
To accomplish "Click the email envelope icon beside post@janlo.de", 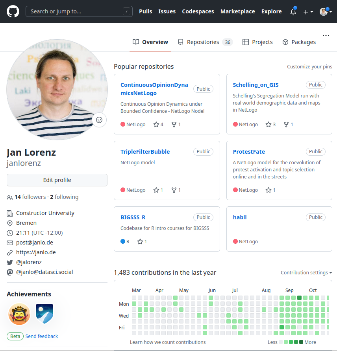I will (9, 242).
